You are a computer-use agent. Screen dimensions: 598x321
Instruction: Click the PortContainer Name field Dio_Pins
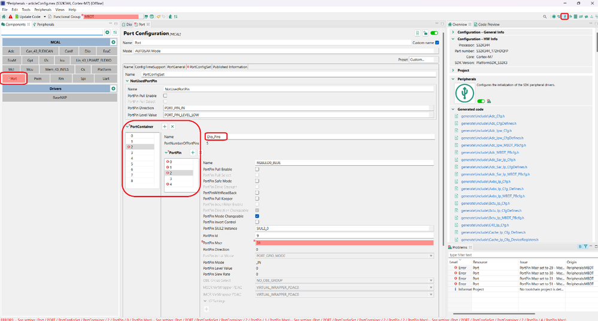coord(320,137)
